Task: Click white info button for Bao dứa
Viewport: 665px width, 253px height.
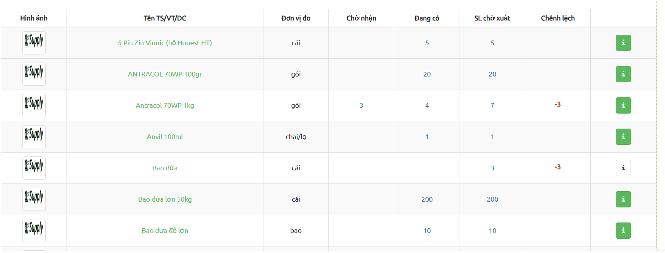Action: (x=623, y=168)
